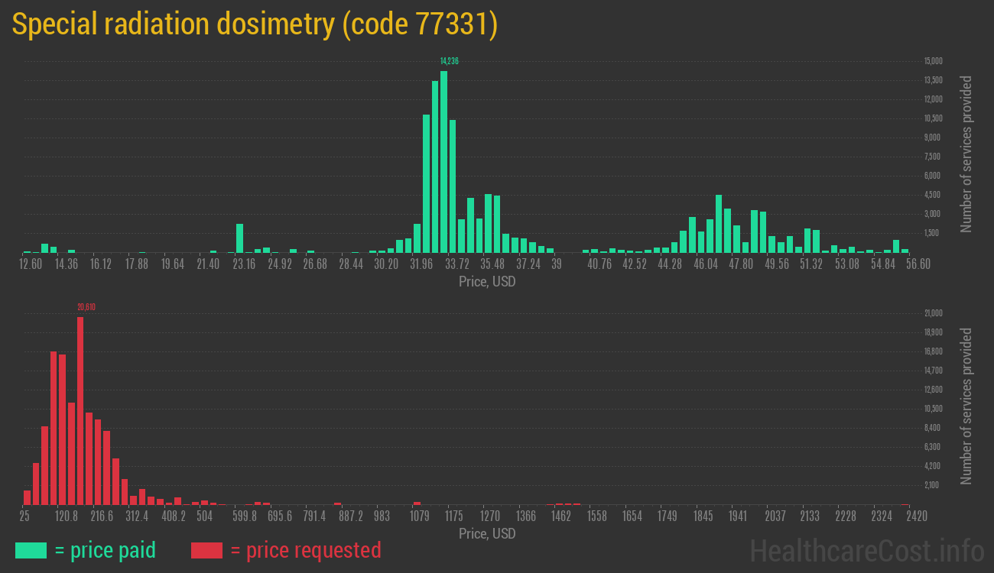This screenshot has width=994, height=573.
Task: Select the tallest green bar labeled 14,236
Action: point(443,162)
